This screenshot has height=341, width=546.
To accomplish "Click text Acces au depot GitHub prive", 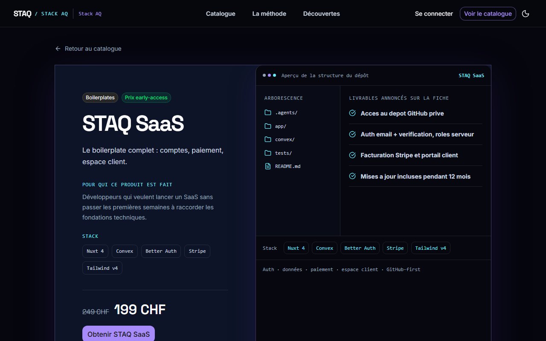I will (402, 113).
